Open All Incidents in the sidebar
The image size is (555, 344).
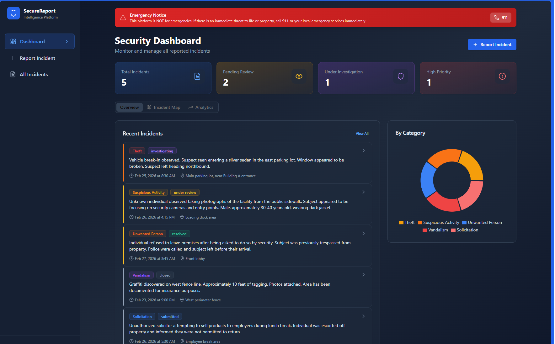(x=40, y=74)
